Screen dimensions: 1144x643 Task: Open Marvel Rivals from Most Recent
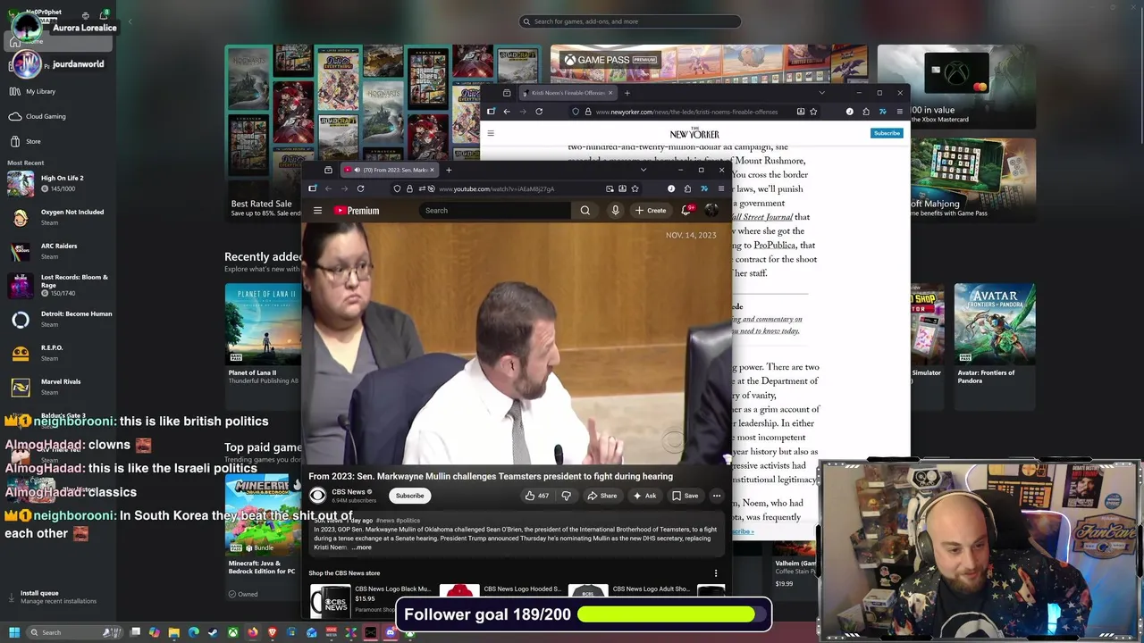[x=57, y=387]
